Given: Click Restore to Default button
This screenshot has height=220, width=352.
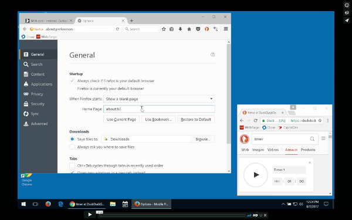Looking at the screenshot, I should tap(196, 120).
